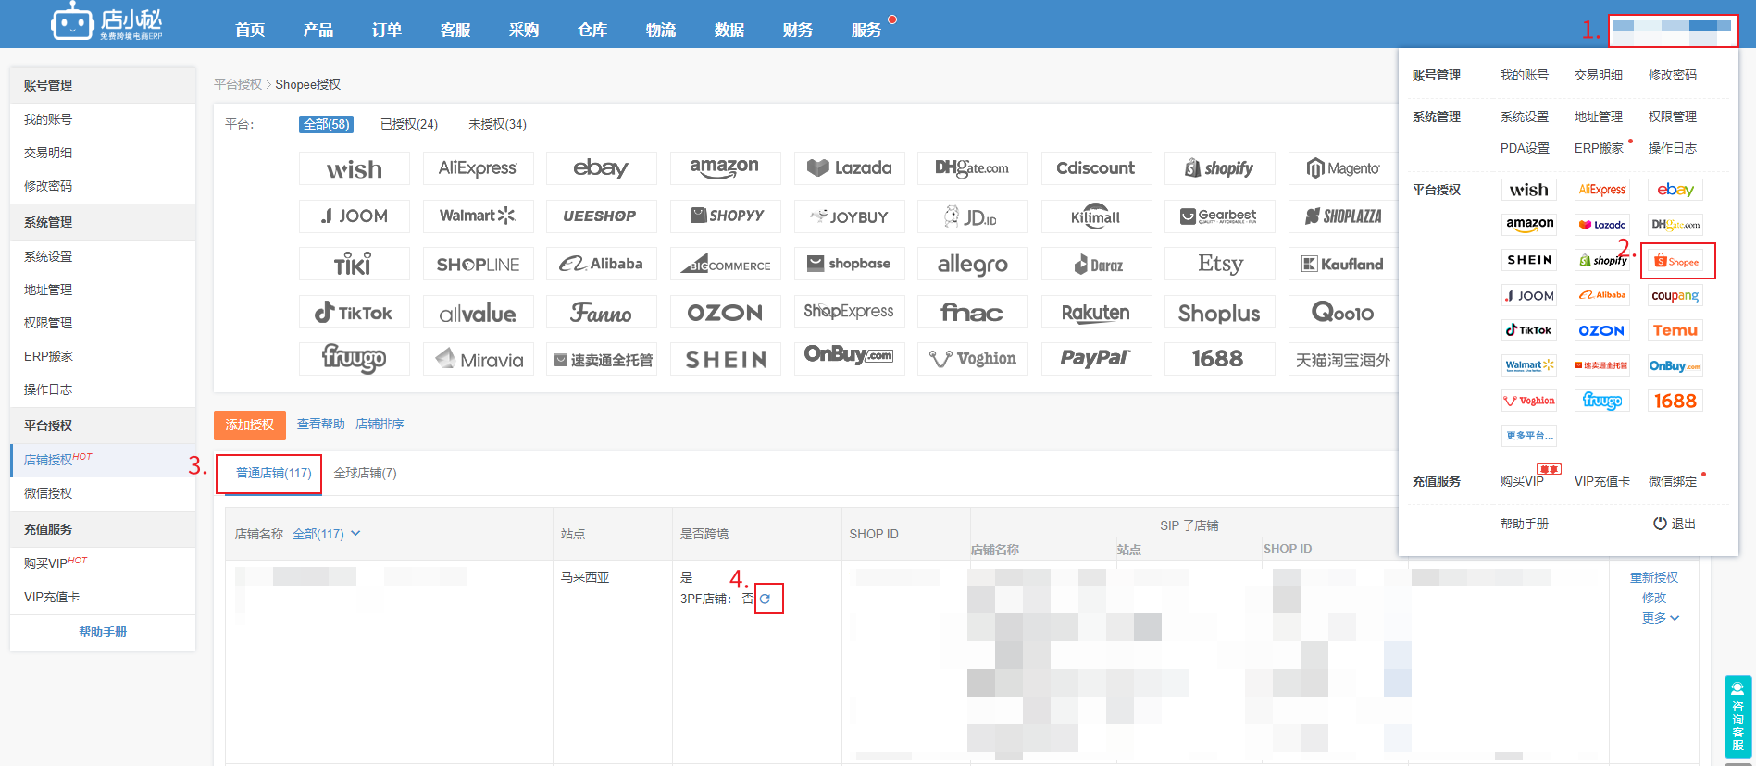Choose the AliExpress platform tile
The height and width of the screenshot is (766, 1756).
point(478,168)
